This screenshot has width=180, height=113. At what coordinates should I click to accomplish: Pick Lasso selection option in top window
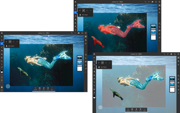[80, 11]
